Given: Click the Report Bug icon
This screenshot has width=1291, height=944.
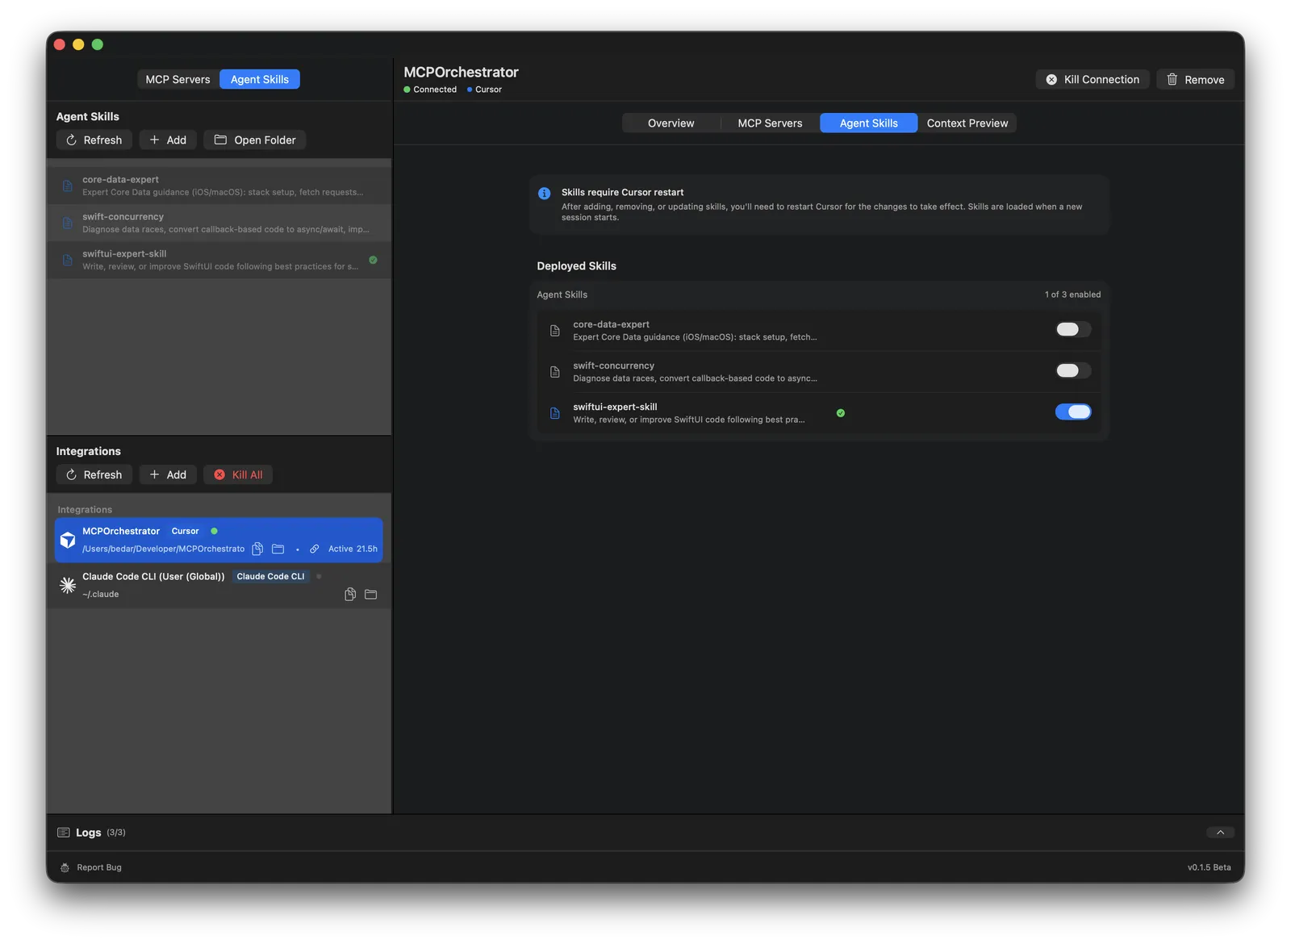Looking at the screenshot, I should (65, 867).
